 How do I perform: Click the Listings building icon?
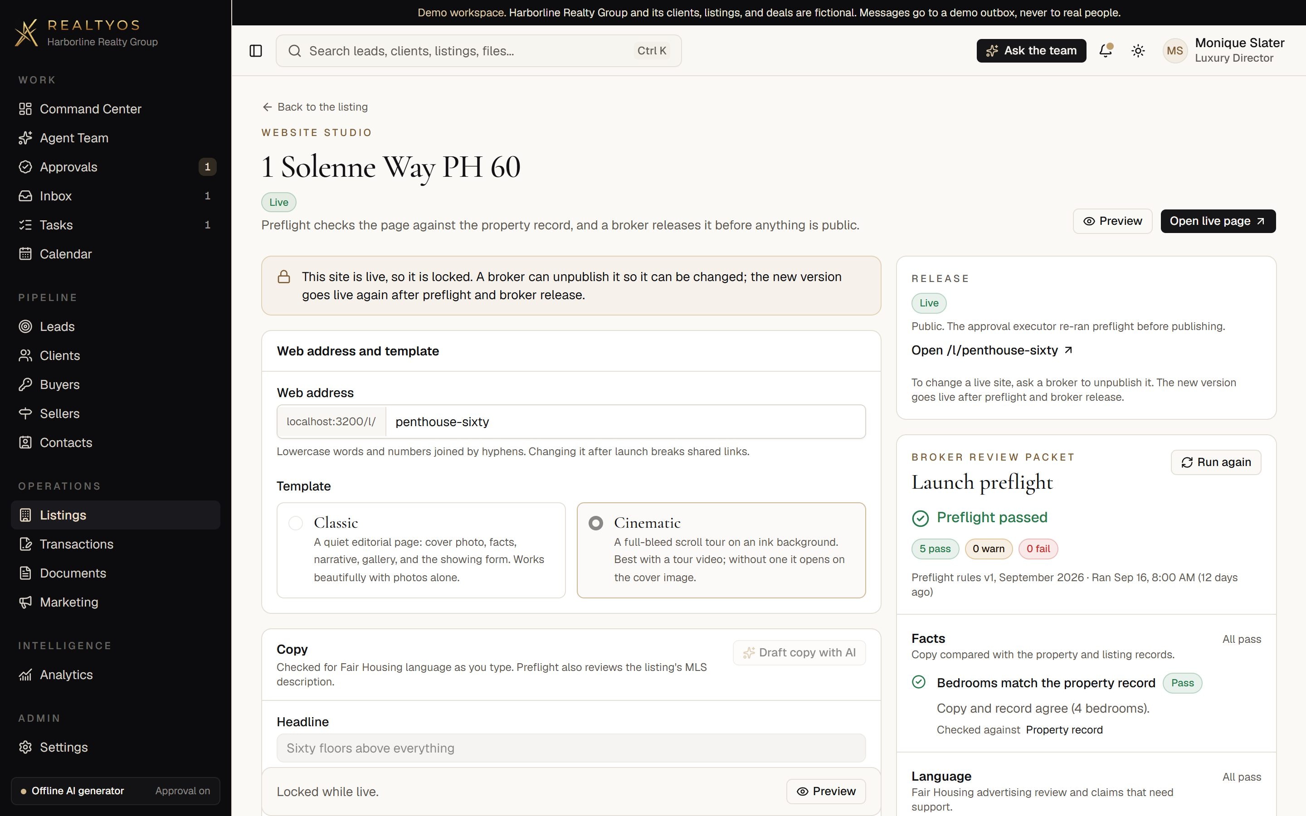[x=25, y=515]
